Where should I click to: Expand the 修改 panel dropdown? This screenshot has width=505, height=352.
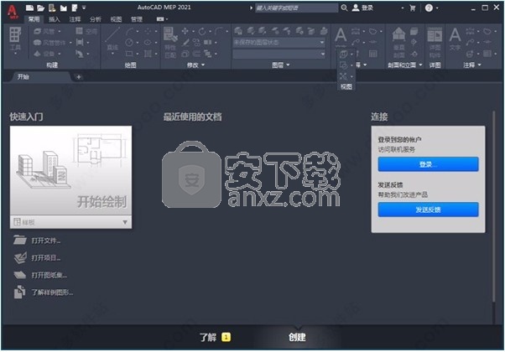pyautogui.click(x=196, y=65)
